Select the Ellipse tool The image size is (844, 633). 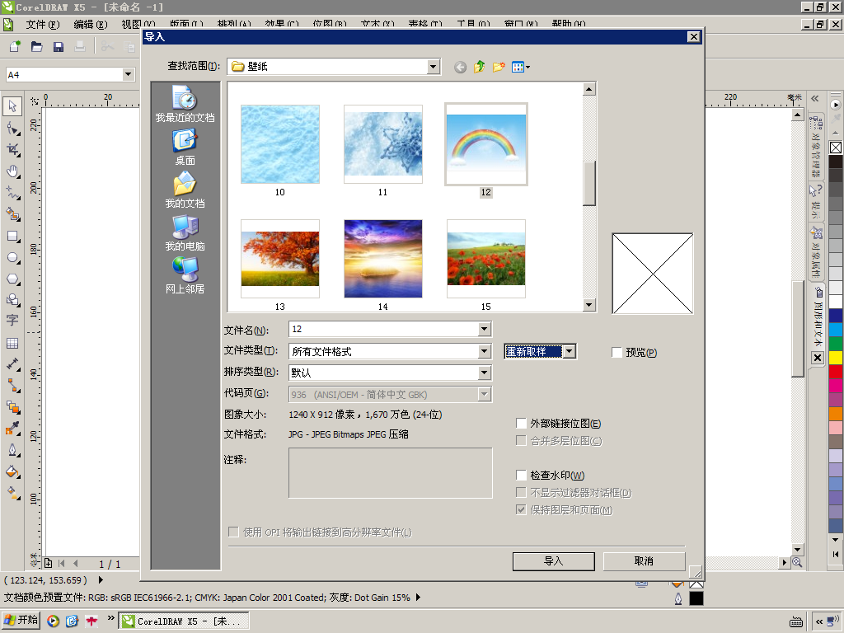(x=12, y=257)
